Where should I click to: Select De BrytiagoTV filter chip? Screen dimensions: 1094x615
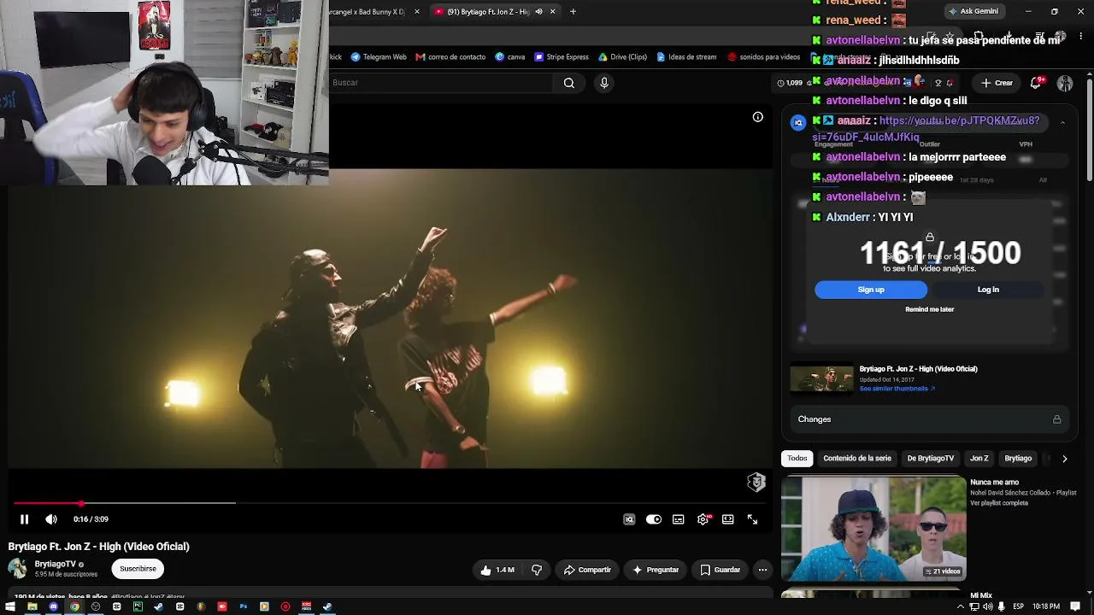[930, 459]
